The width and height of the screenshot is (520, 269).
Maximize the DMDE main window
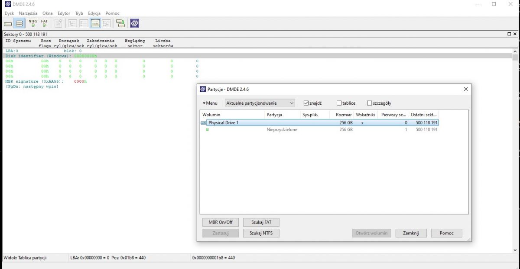[494, 4]
